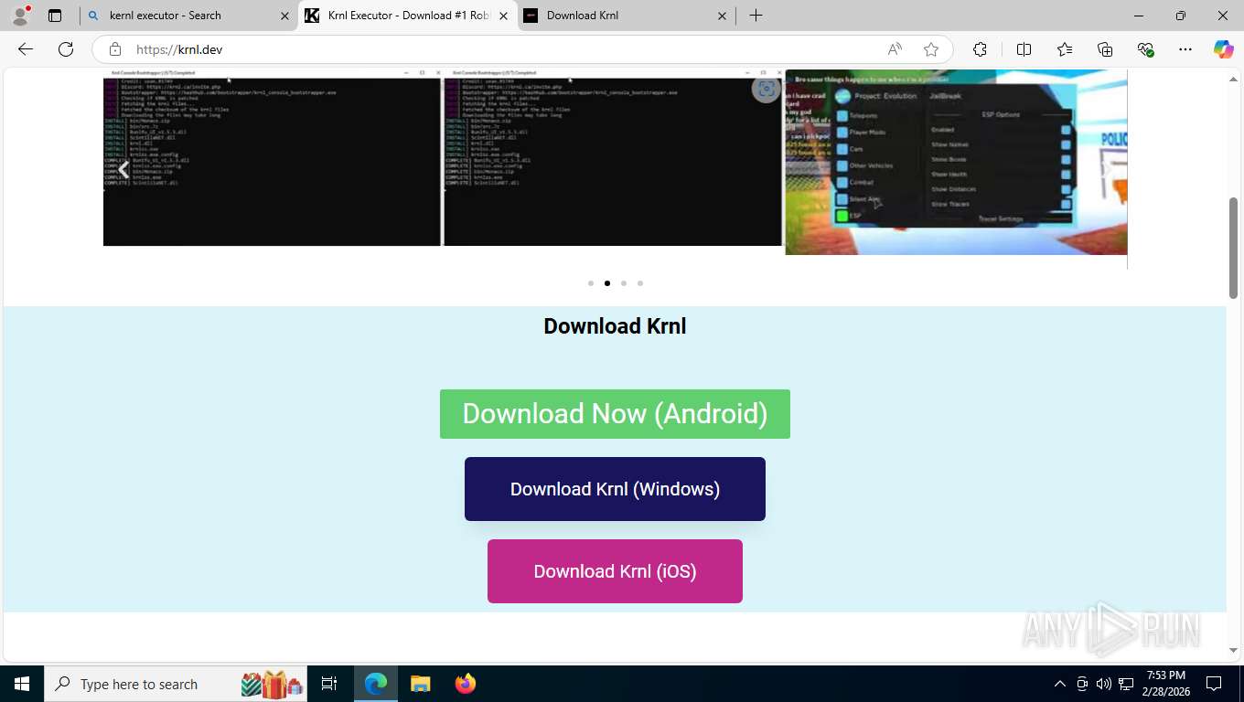Screen dimensions: 1244x702
Task: Open visual search on carousel image
Action: pos(767,89)
